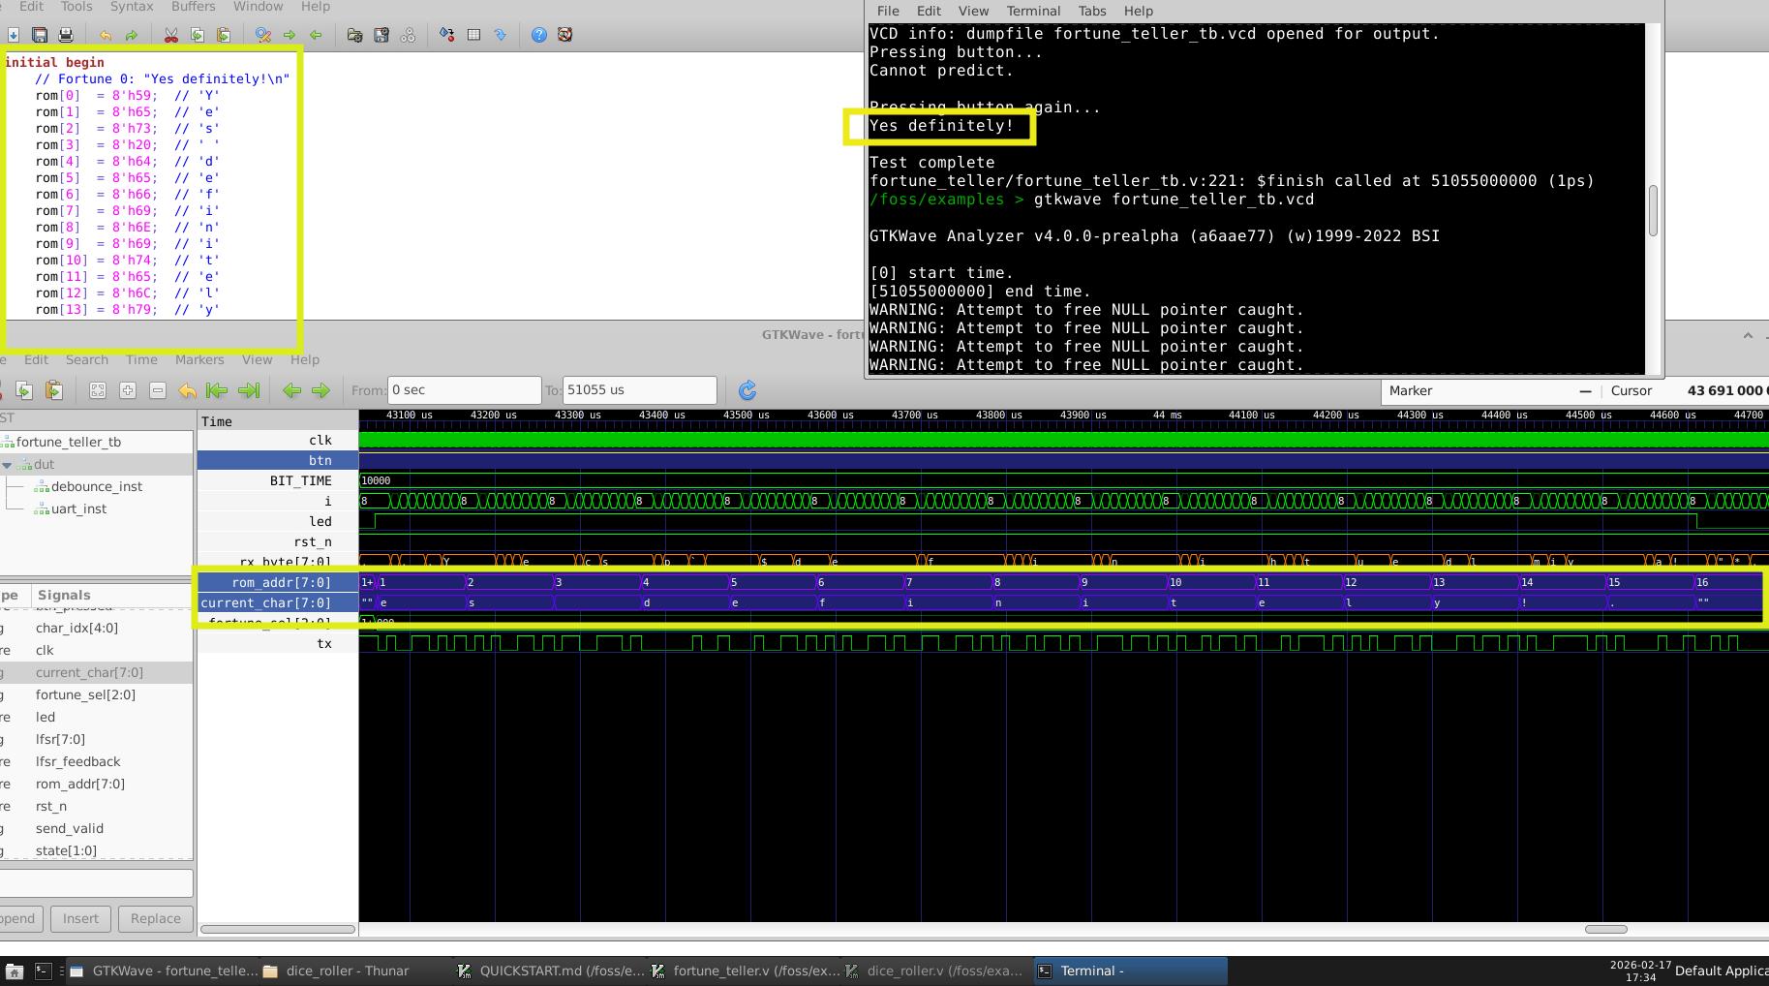Select debounce_inst in the hierarchy tree
1769x986 pixels.
[x=96, y=486]
